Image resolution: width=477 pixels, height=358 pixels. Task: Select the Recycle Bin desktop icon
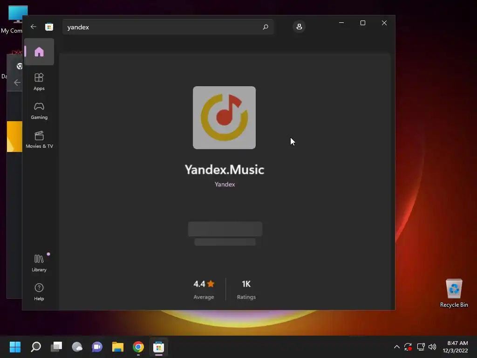tap(454, 293)
